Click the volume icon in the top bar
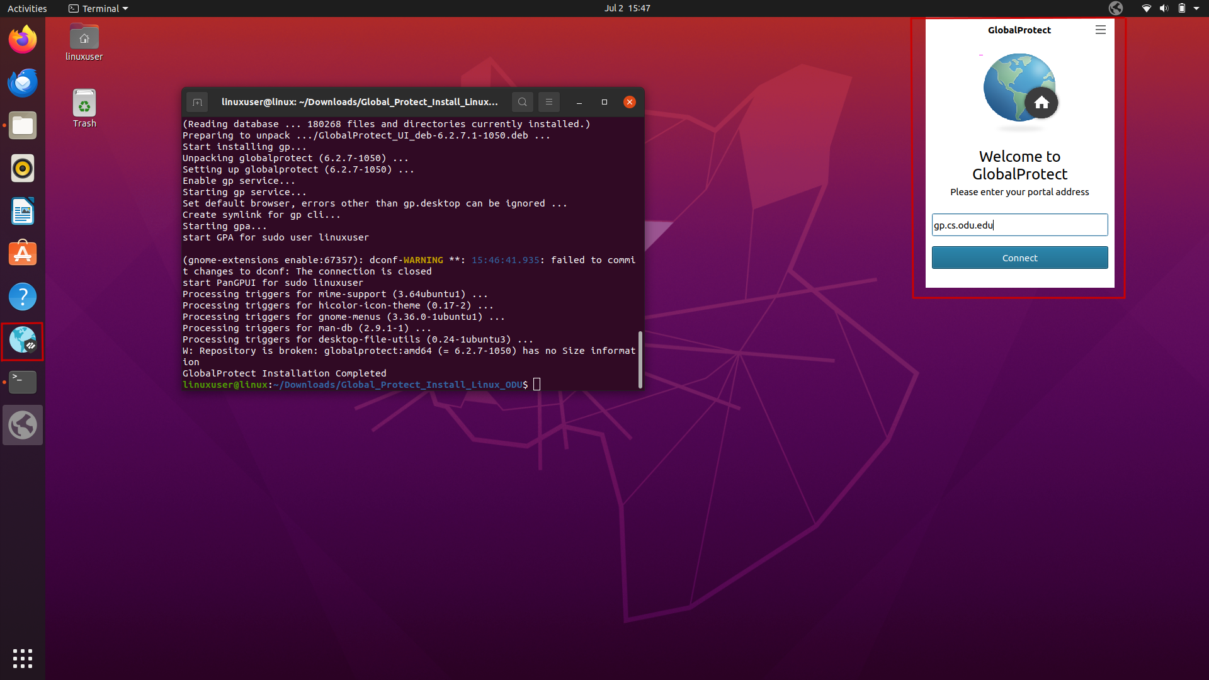Screen dimensions: 1209x680 [1164, 8]
